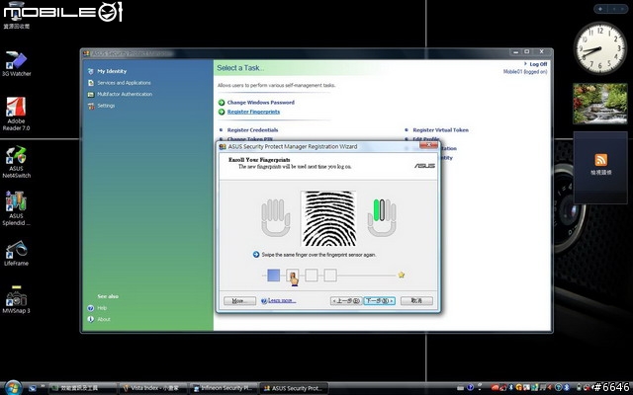633x395 pixels.
Task: Click the Multifactor Authentication icon
Action: [x=90, y=95]
